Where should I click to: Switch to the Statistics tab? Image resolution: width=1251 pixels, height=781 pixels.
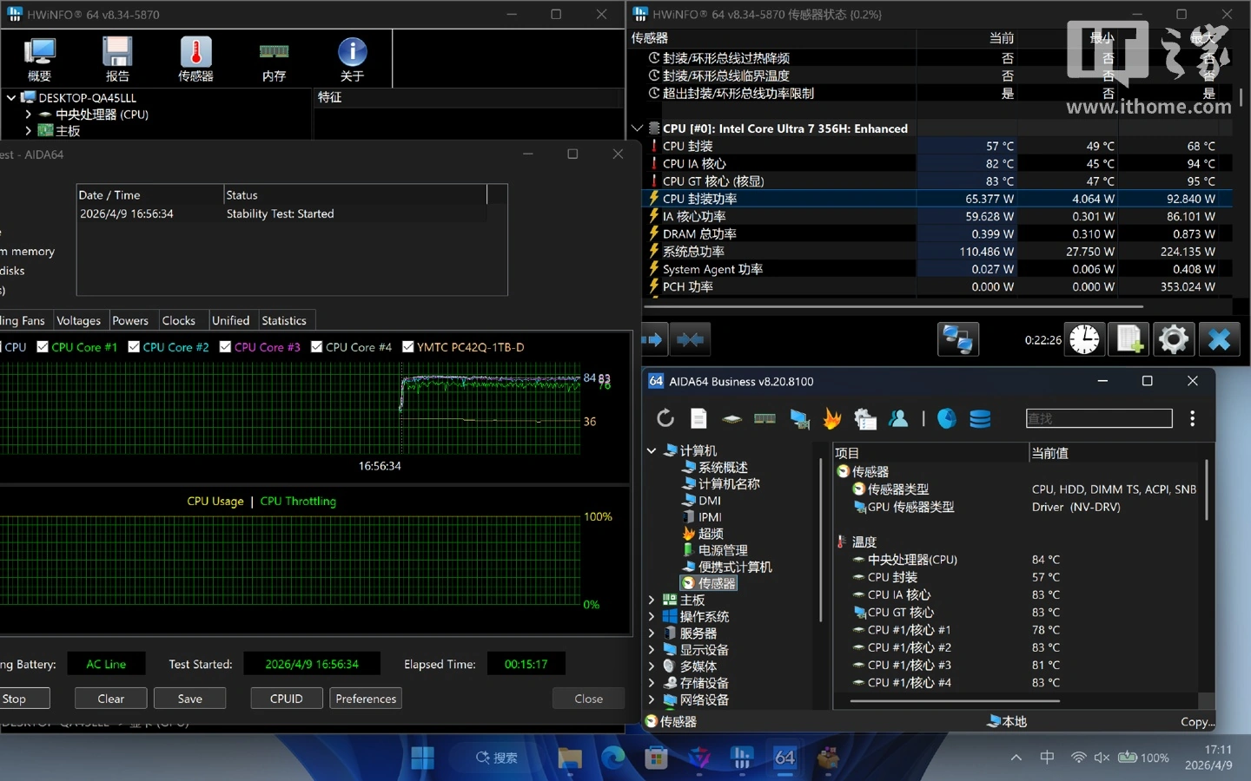click(x=284, y=320)
